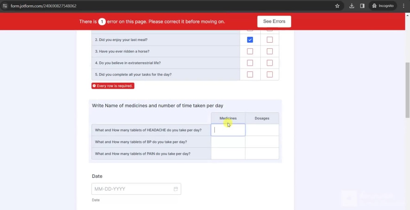Screen dimensions: 410x210
Task: Click the MM-DD-YYYY date input
Action: pyautogui.click(x=136, y=189)
